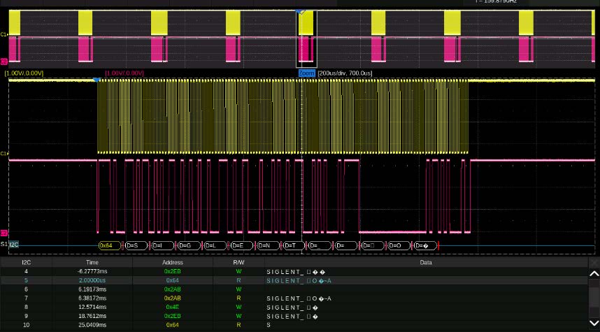This screenshot has width=600, height=332.
Task: Click the pink C2 channel marker in overview
Action: (x=3, y=62)
